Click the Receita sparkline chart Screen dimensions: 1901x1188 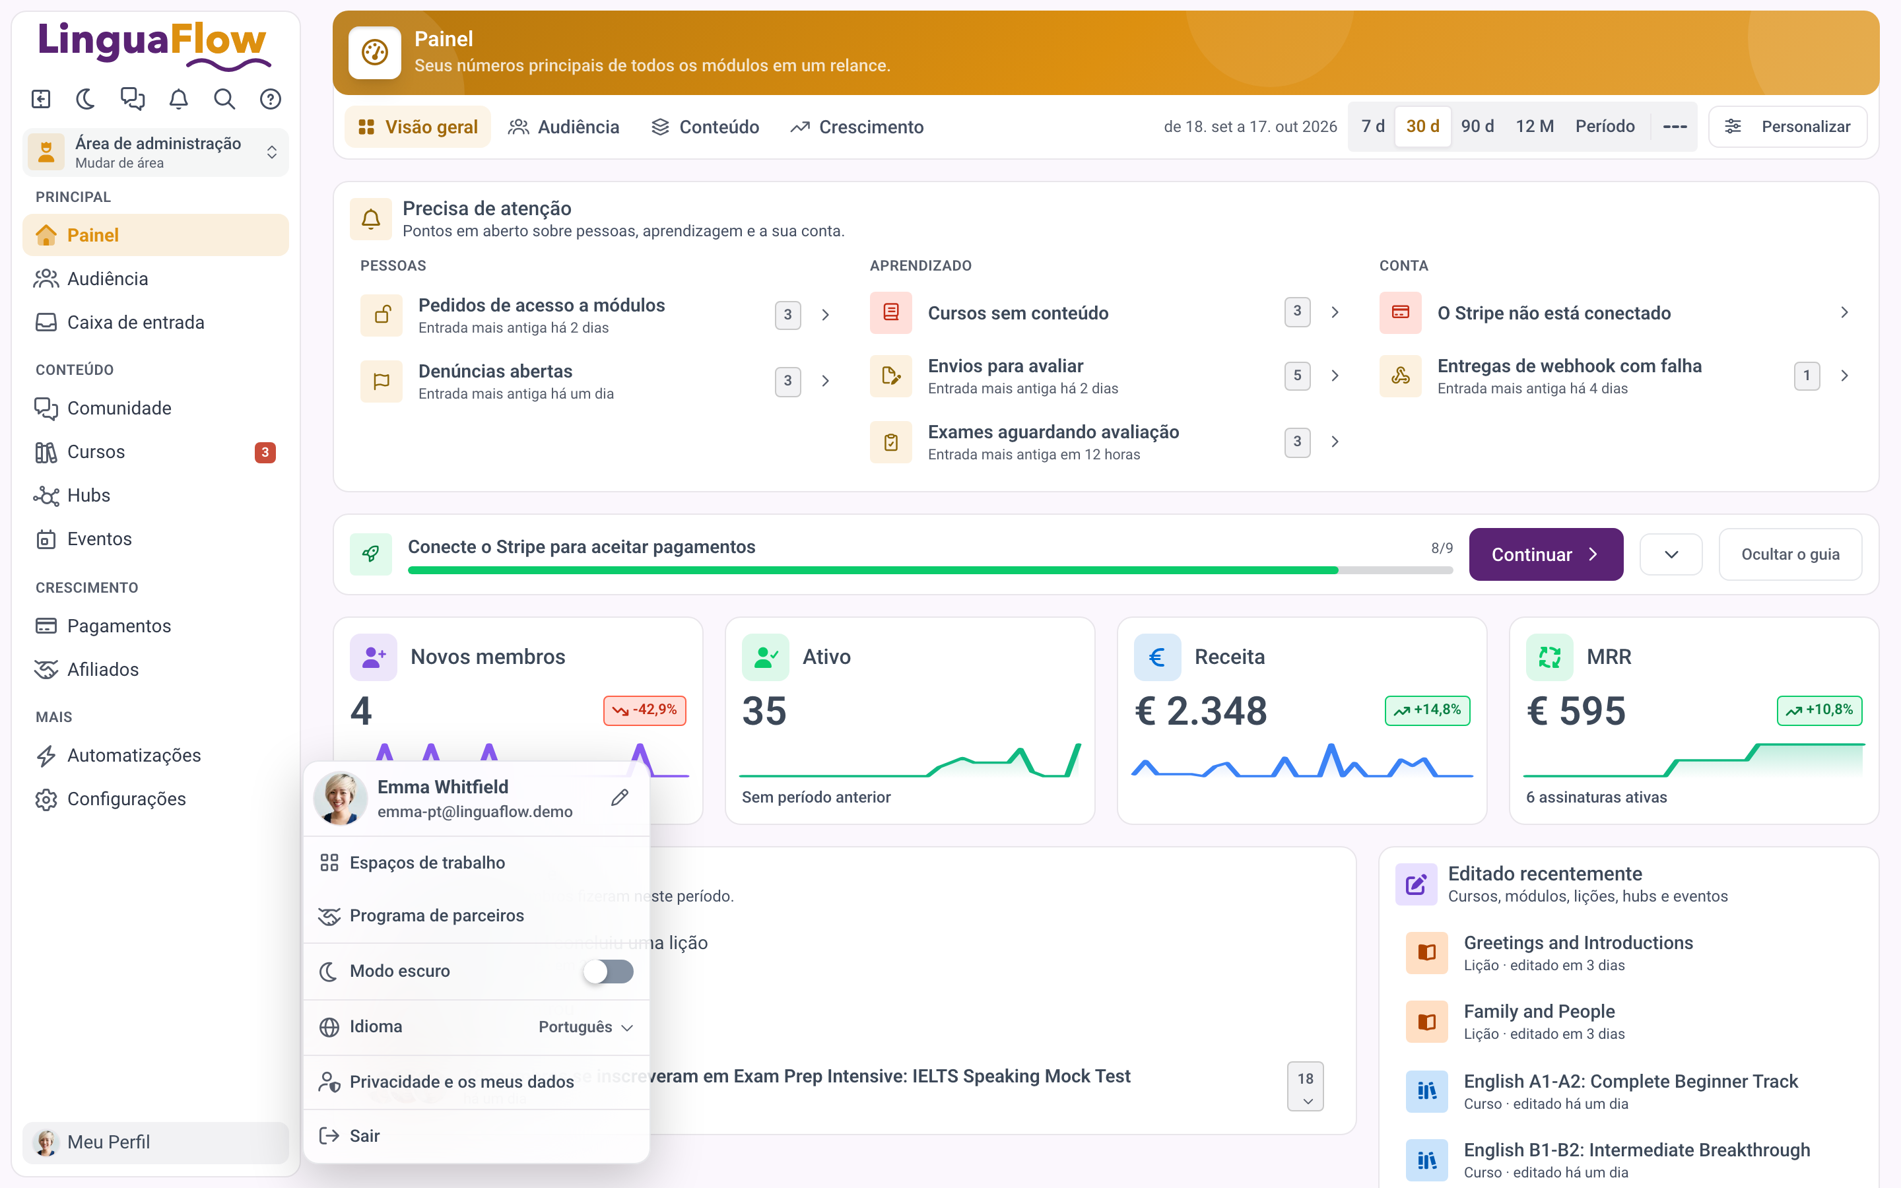point(1302,760)
